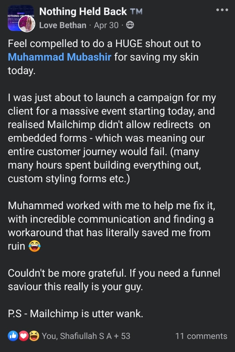Image resolution: width=235 pixels, height=352 pixels.
Task: Tap the red heart Love reaction icon
Action: [x=23, y=336]
